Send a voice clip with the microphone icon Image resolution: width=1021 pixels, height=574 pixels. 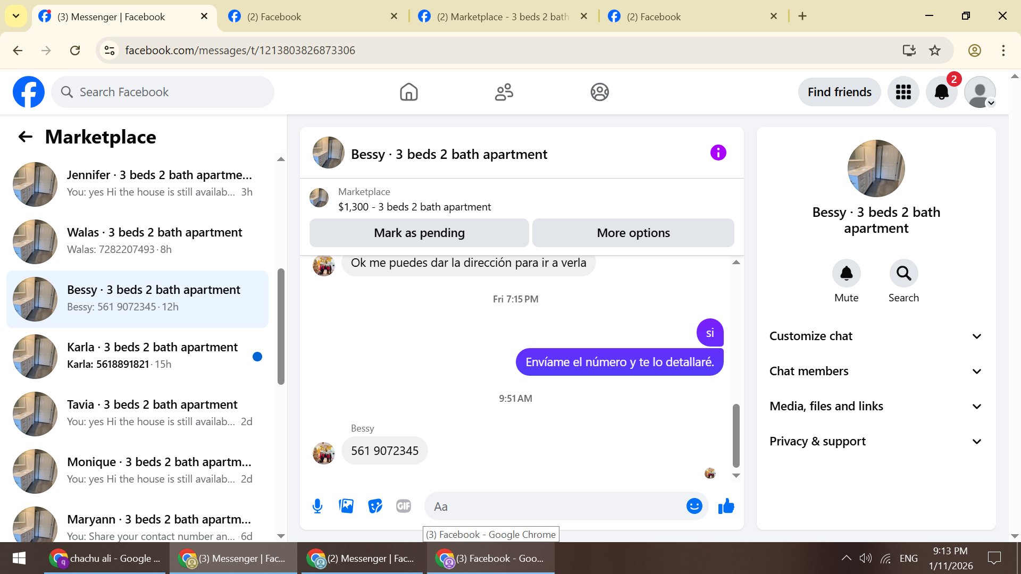click(317, 506)
